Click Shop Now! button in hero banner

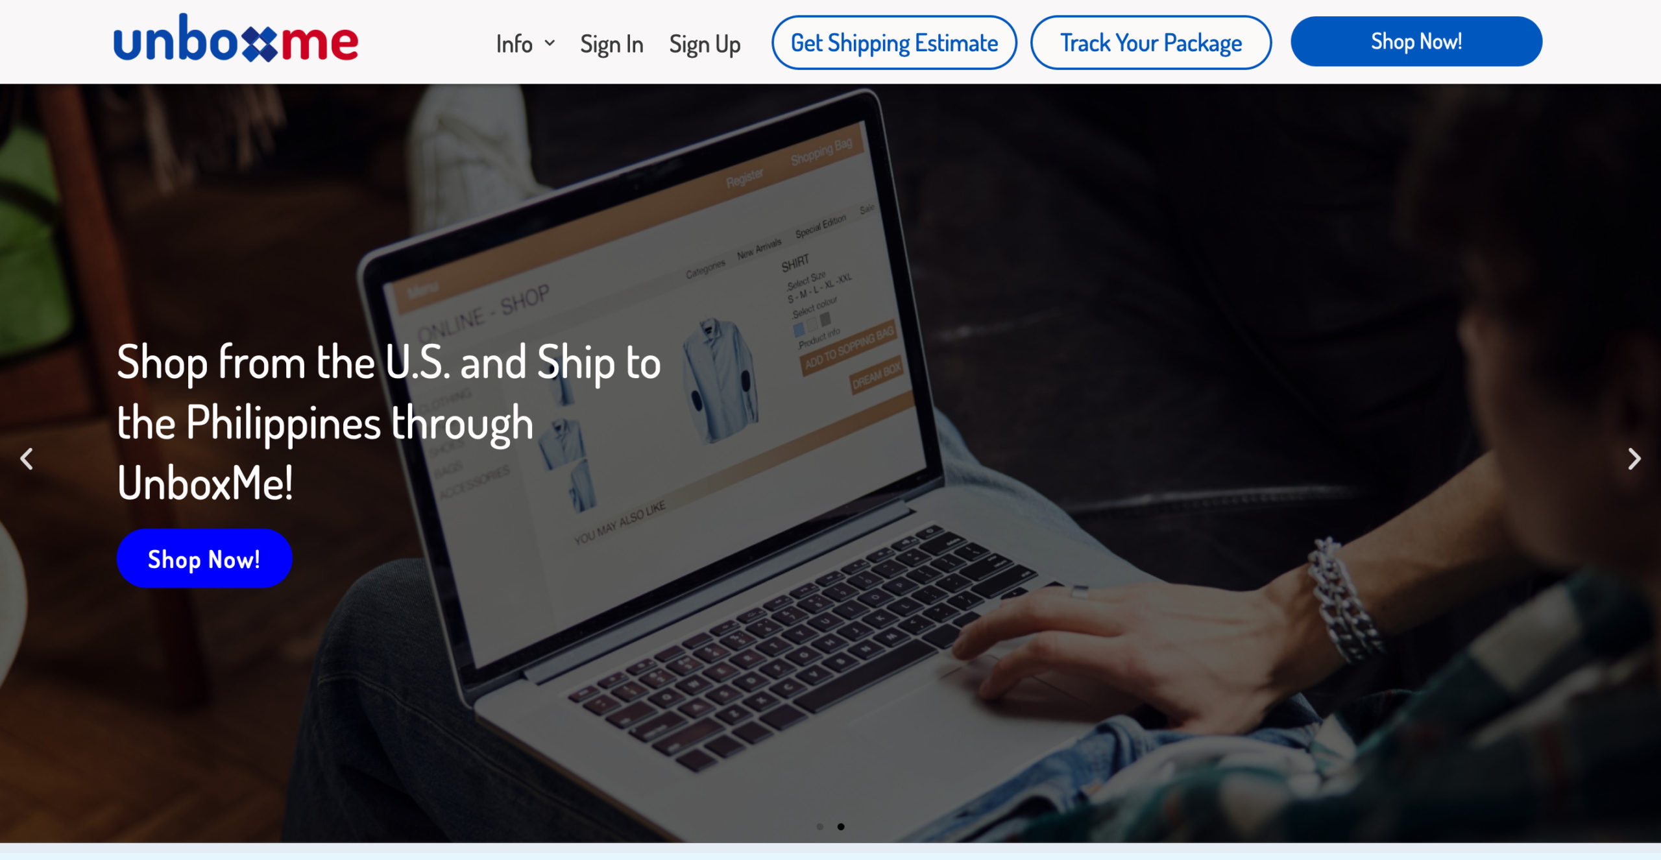204,558
